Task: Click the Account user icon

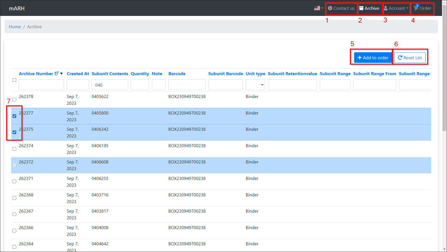Action: click(386, 8)
